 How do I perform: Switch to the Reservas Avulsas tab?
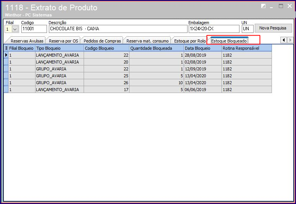[x=27, y=41]
